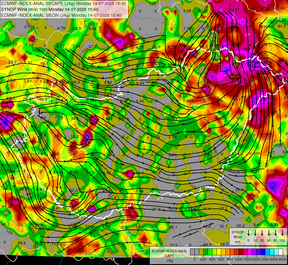
Task: Click the 1000 tick label in CAPE legend
Action: pos(239,259)
